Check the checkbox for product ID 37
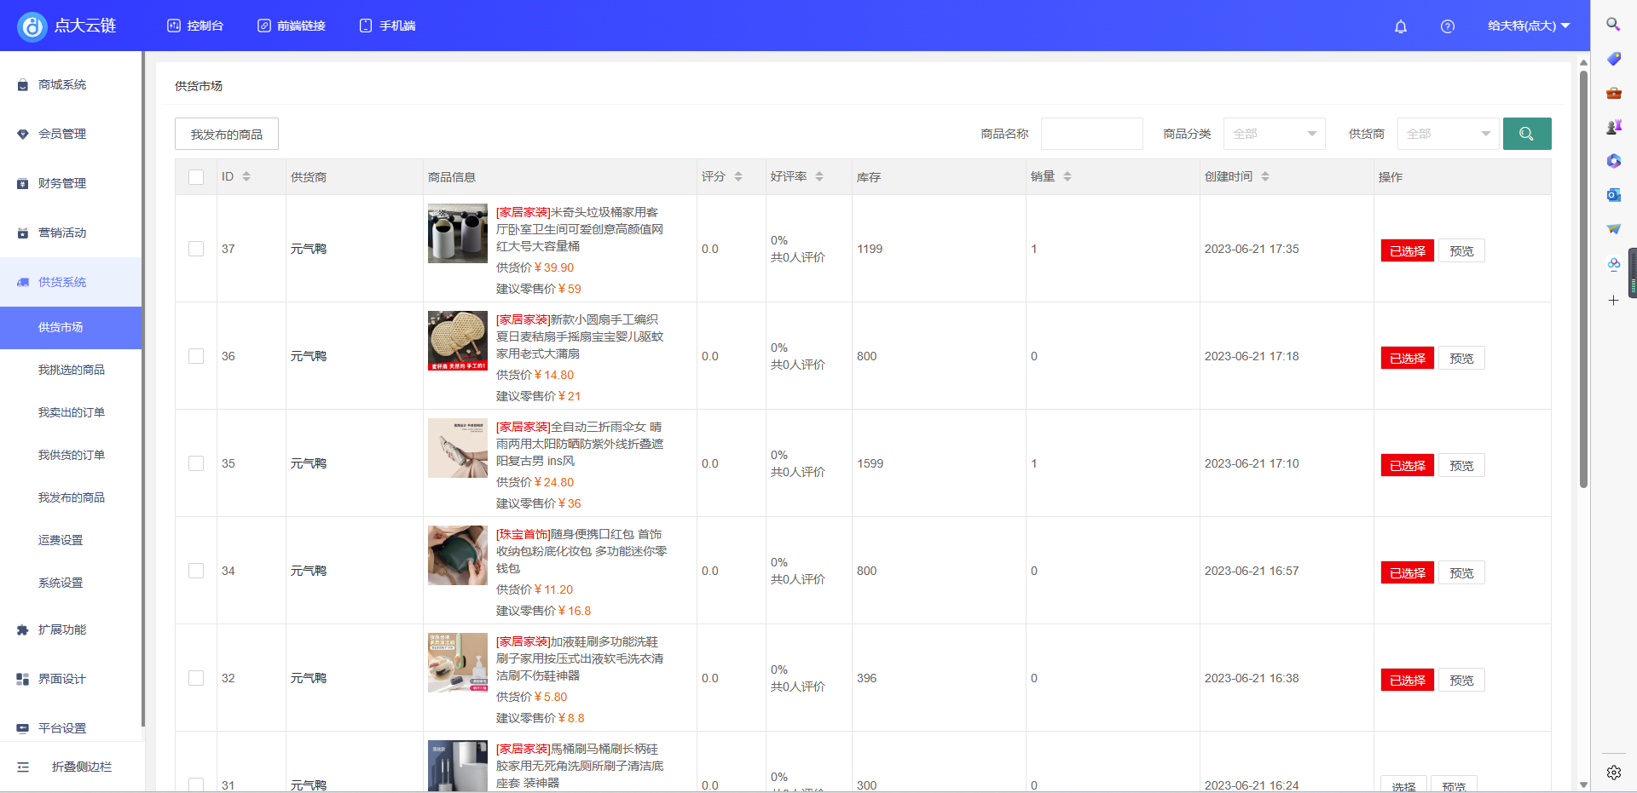 pyautogui.click(x=195, y=249)
